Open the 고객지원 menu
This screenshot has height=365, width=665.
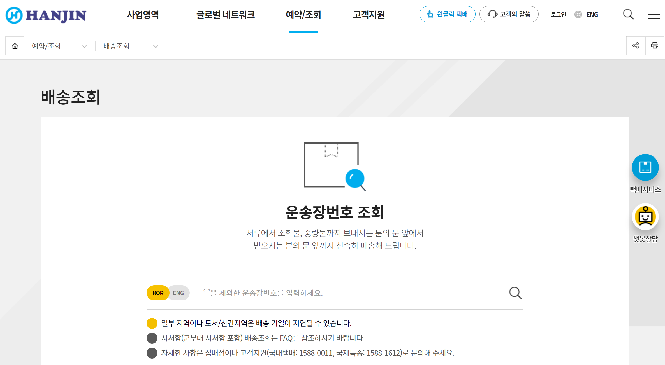369,15
